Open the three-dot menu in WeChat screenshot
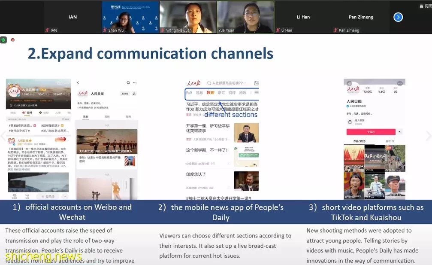This screenshot has width=432, height=265. 135,82
